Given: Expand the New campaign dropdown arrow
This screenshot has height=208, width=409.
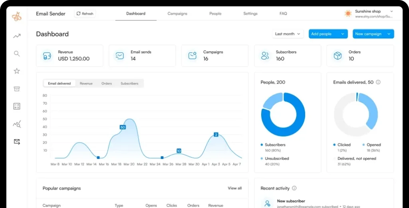Looking at the screenshot, I should tap(389, 34).
